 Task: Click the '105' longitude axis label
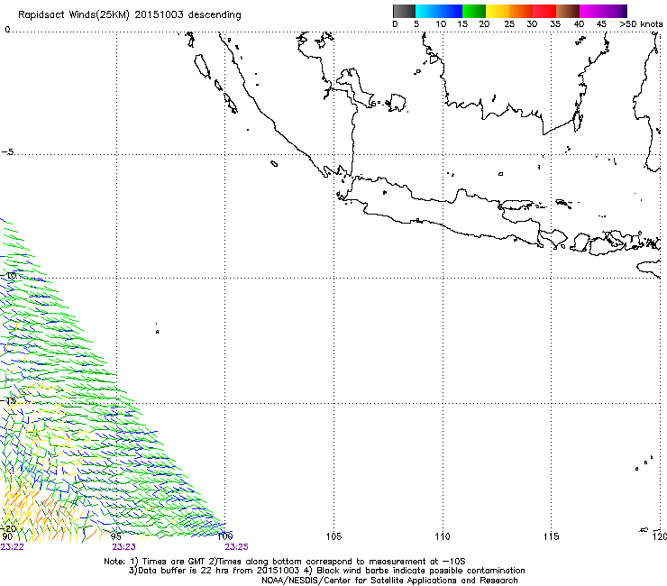[x=333, y=536]
